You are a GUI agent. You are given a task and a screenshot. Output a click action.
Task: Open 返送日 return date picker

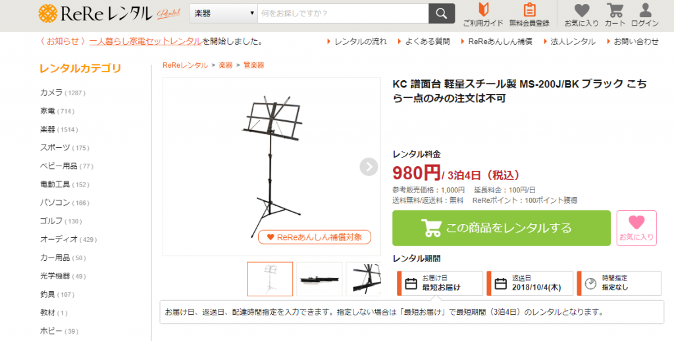(x=530, y=283)
